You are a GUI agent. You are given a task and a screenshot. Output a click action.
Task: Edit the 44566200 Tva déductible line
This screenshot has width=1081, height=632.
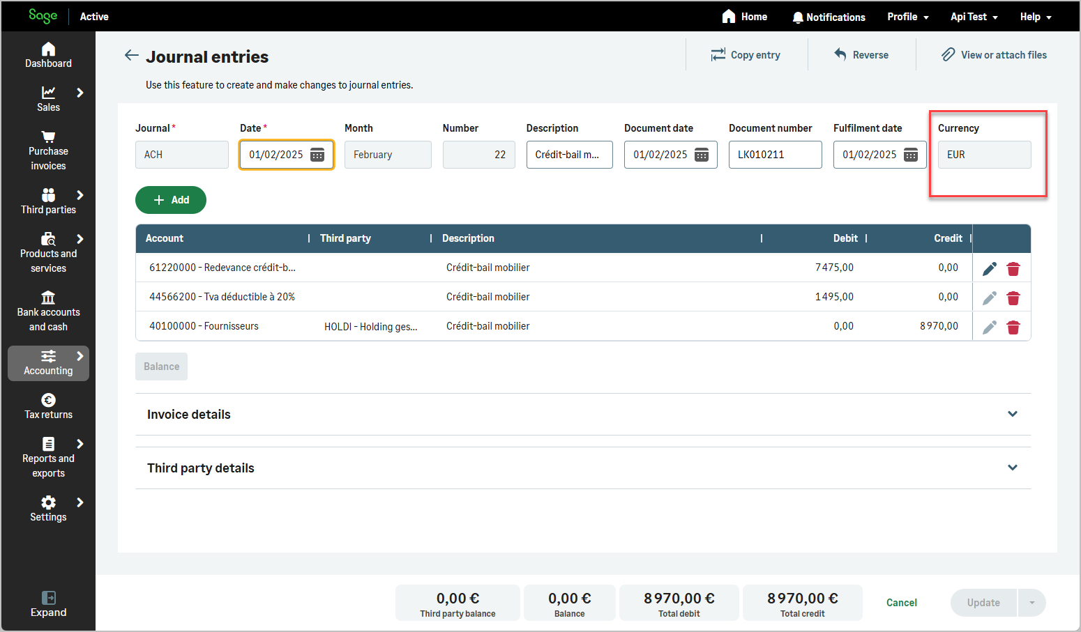(x=990, y=298)
